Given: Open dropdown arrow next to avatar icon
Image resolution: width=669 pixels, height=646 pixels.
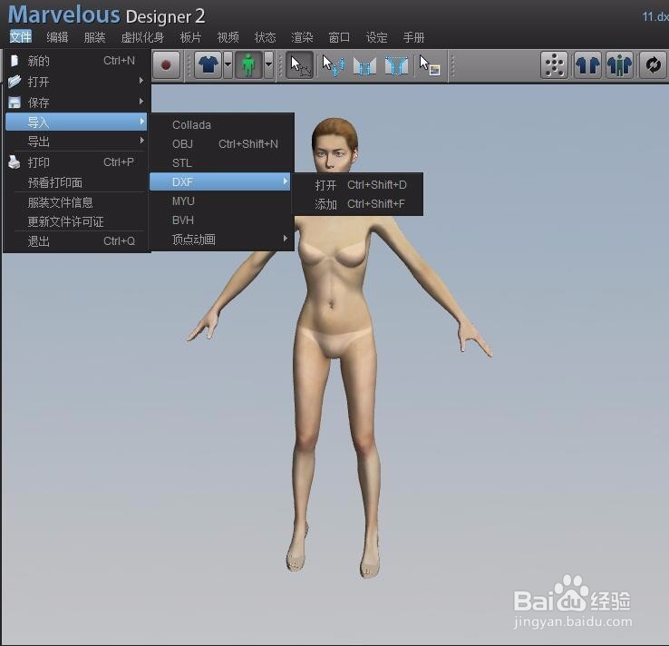Looking at the screenshot, I should click(x=269, y=65).
